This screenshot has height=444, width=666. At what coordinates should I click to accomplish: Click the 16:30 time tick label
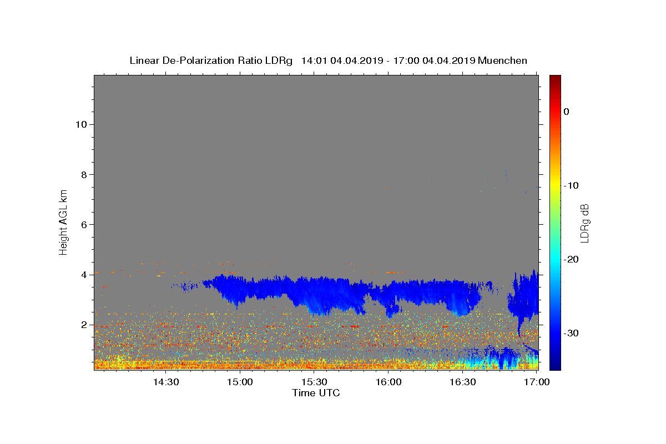coord(463,382)
